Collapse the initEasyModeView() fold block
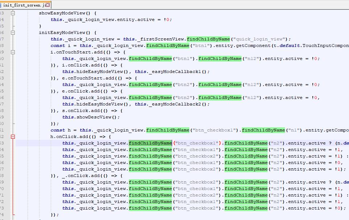The image size is (349, 220). pyautogui.click(x=13, y=33)
